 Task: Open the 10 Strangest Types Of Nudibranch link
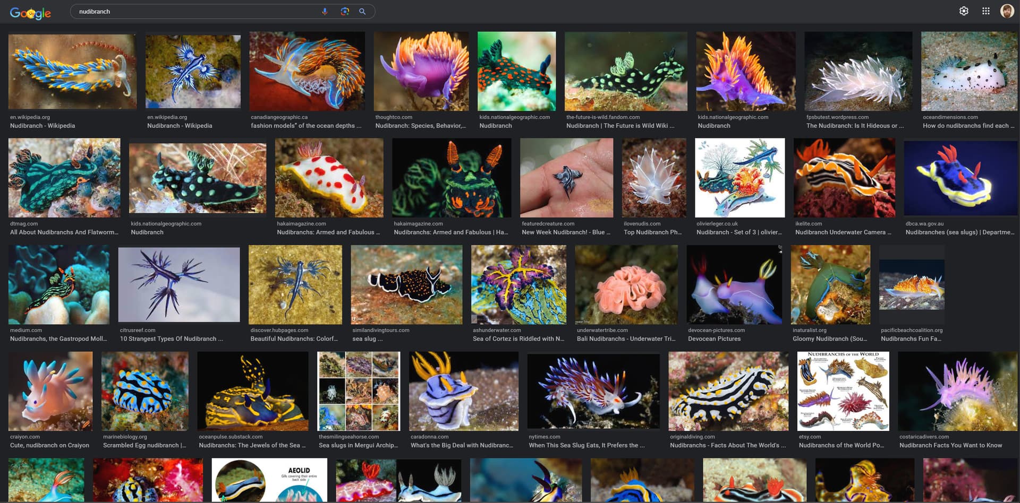[171, 339]
